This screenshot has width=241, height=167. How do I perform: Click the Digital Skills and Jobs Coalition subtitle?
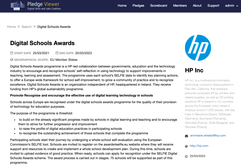[x=44, y=9]
